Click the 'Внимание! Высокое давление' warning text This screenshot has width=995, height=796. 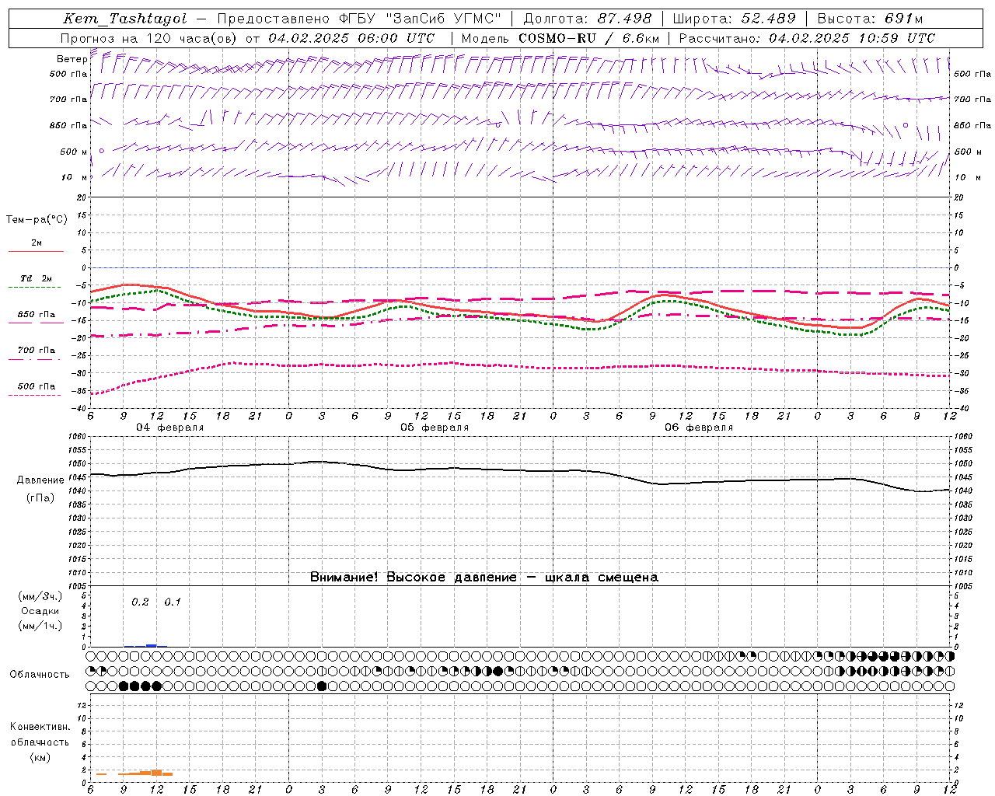coord(414,578)
